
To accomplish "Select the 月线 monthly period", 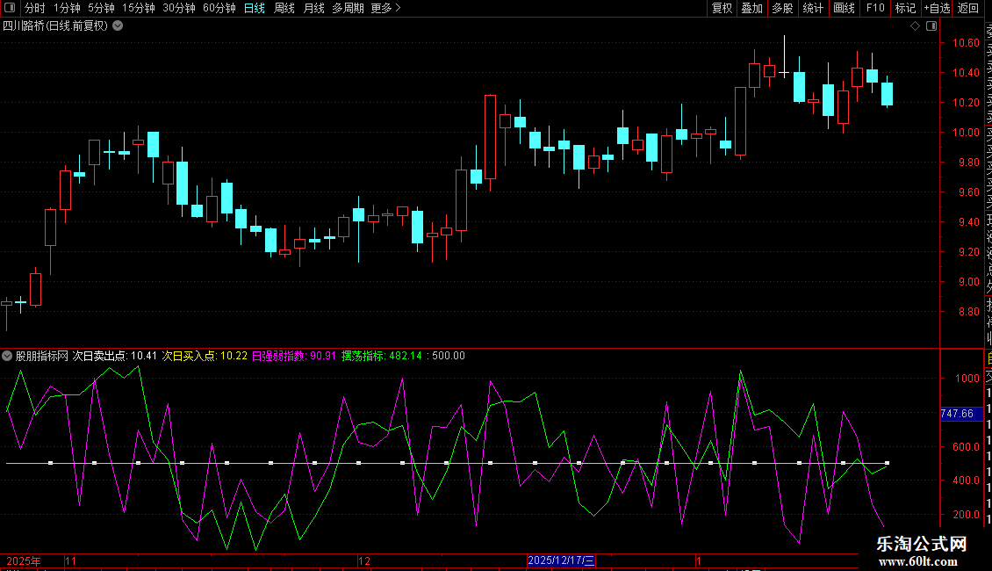I will (x=313, y=8).
